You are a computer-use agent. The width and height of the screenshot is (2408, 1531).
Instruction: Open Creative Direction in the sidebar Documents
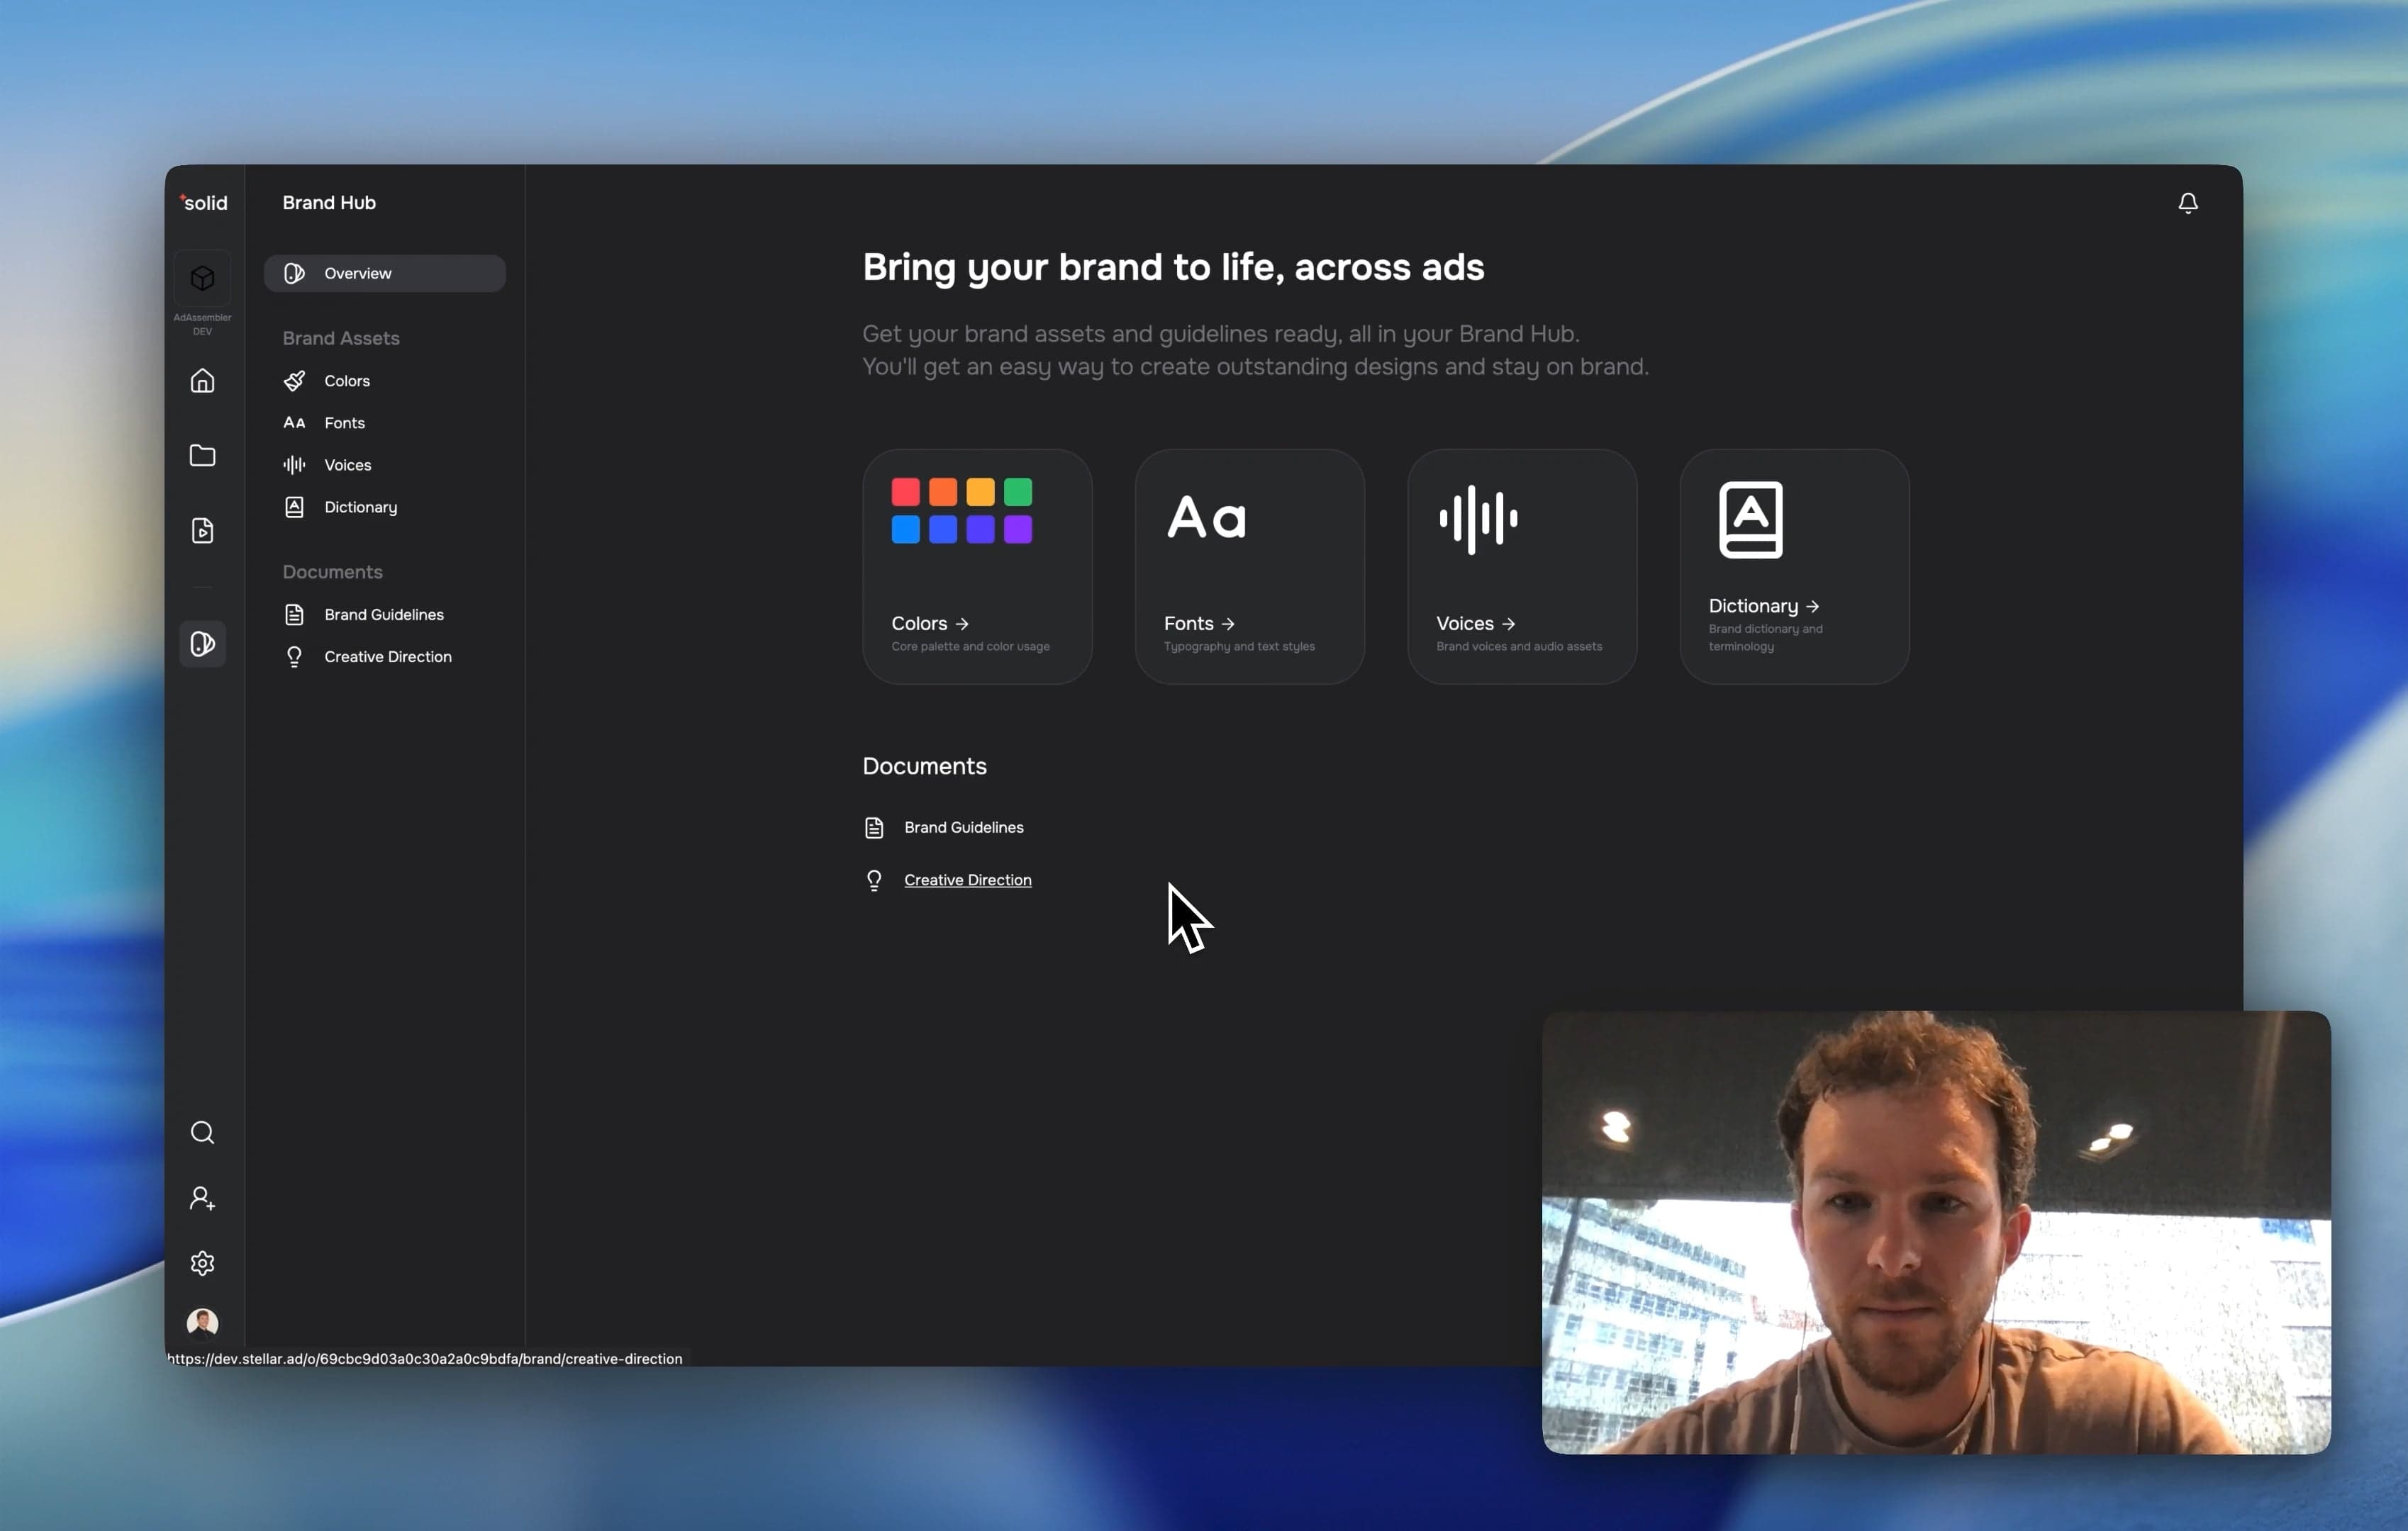pyautogui.click(x=388, y=656)
